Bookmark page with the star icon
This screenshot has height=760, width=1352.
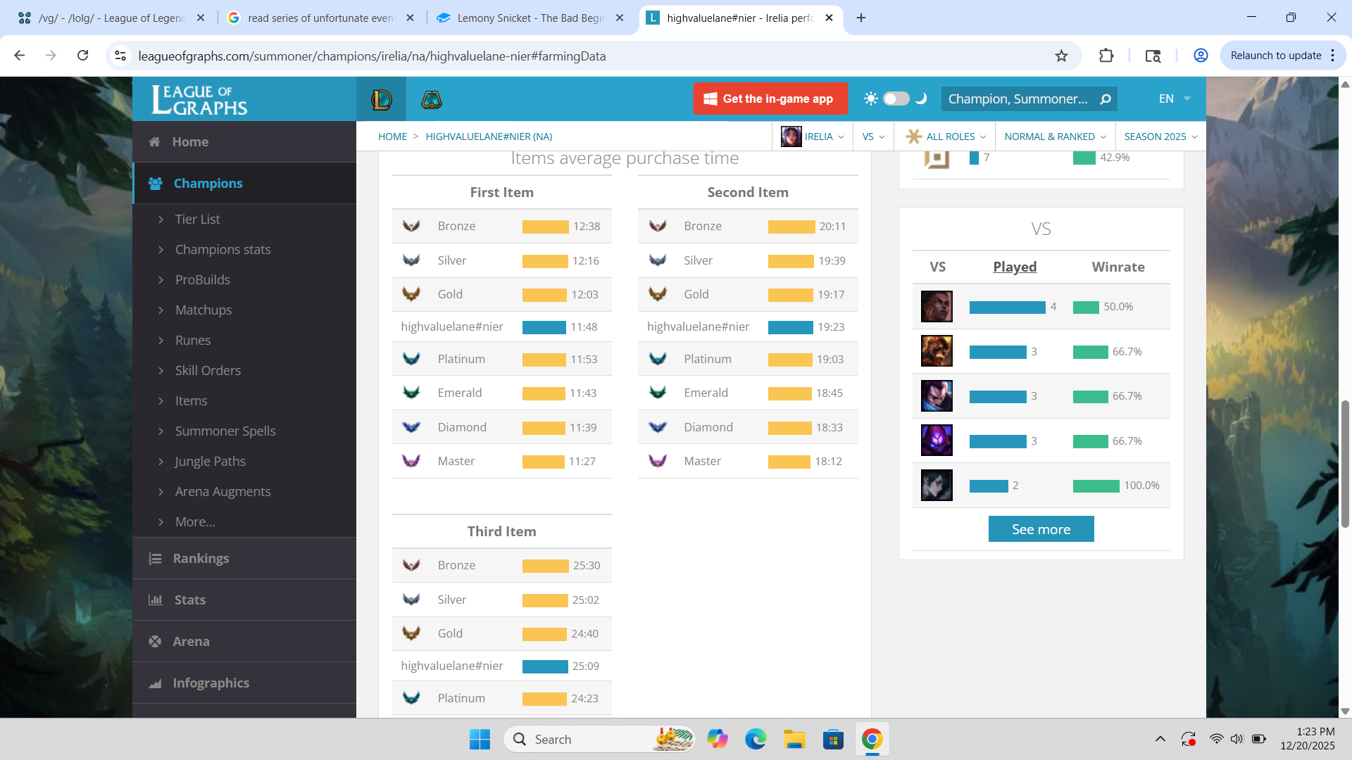pyautogui.click(x=1061, y=56)
